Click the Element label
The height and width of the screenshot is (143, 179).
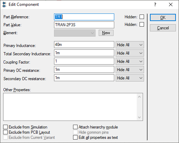click(10, 33)
